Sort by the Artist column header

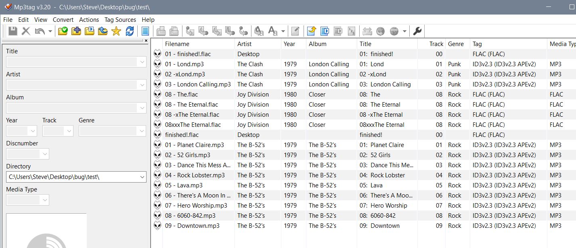click(258, 44)
